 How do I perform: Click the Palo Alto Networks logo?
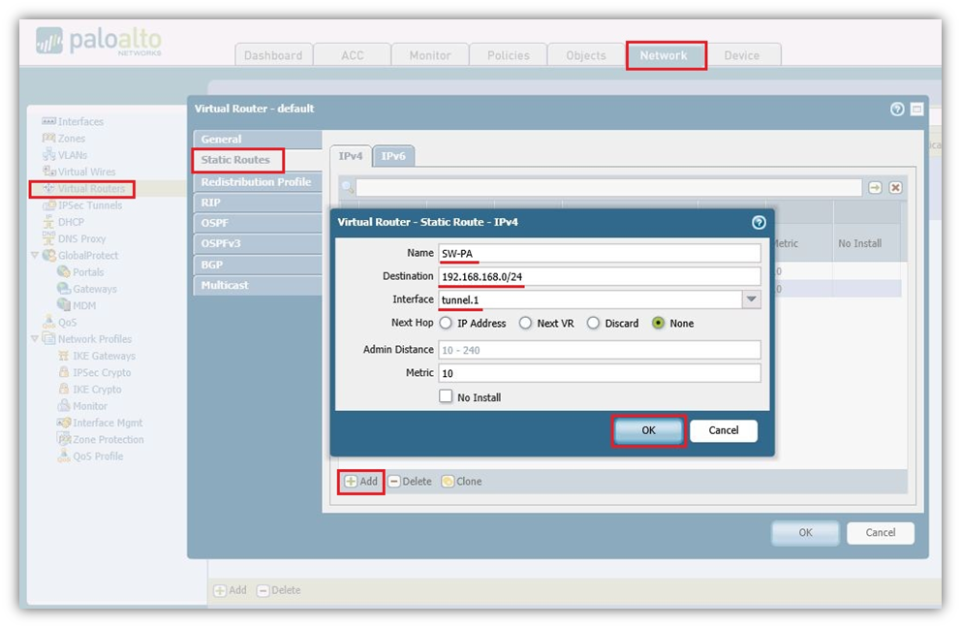[x=99, y=44]
